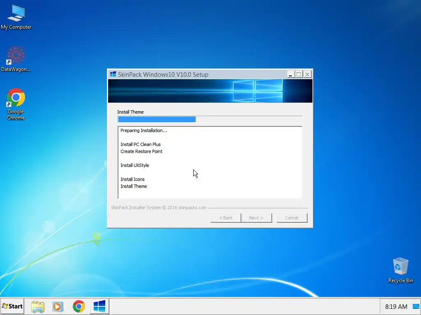Click the Next button in setup
Image resolution: width=421 pixels, height=315 pixels.
pyautogui.click(x=257, y=218)
